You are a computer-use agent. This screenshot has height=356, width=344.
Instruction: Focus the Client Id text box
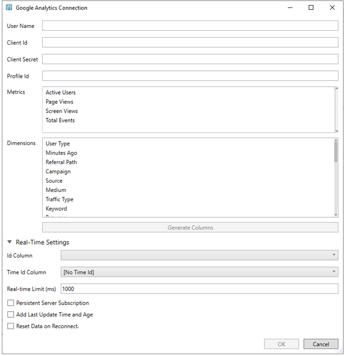(190, 42)
